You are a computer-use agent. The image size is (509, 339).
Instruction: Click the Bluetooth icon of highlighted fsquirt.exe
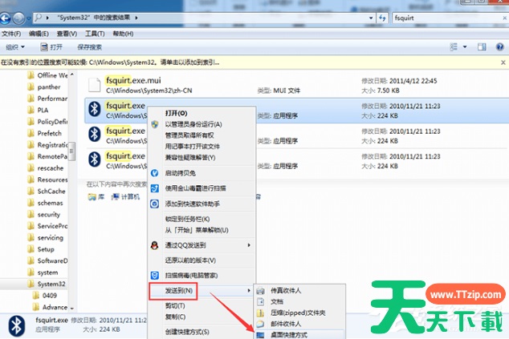point(95,109)
